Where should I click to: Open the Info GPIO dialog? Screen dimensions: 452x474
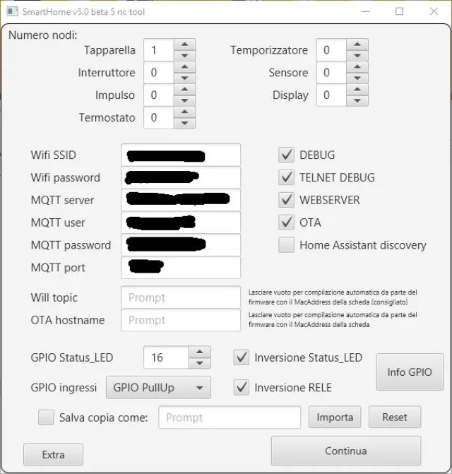(x=410, y=372)
